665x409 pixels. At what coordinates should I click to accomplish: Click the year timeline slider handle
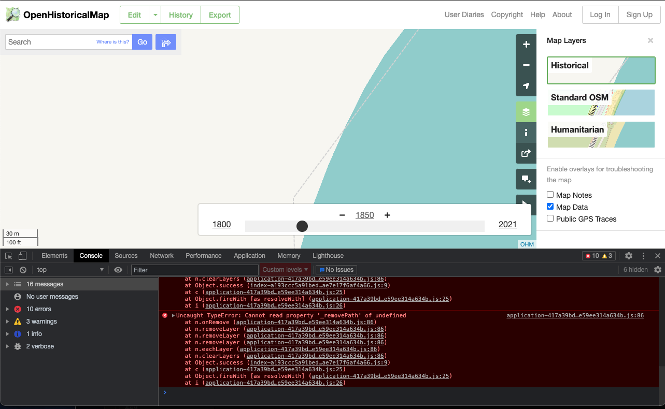(302, 226)
